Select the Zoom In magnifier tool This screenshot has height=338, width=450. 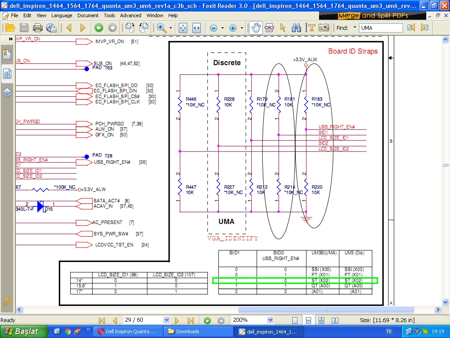[x=162, y=28]
